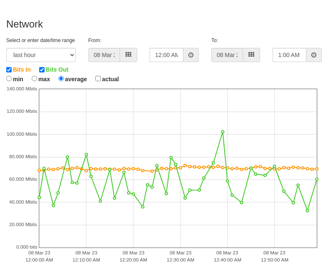Open the To date calendar grid icon
328x264 pixels.
pyautogui.click(x=251, y=55)
